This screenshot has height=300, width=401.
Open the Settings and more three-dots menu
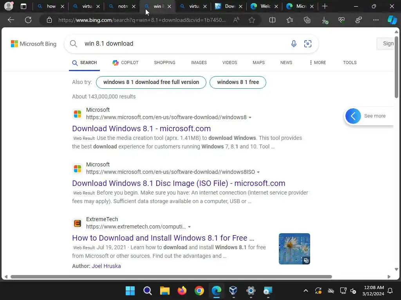[x=376, y=20]
